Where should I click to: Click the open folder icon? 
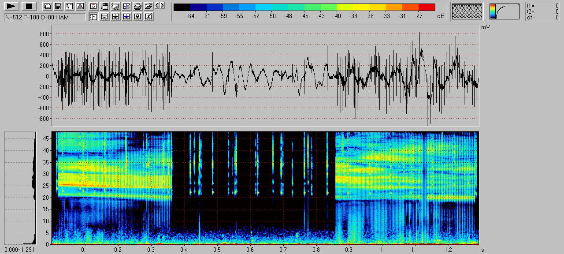148,6
